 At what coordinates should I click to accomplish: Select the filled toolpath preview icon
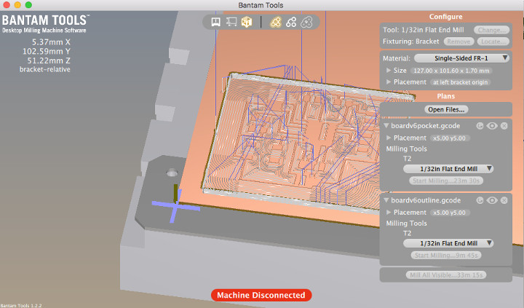point(276,22)
